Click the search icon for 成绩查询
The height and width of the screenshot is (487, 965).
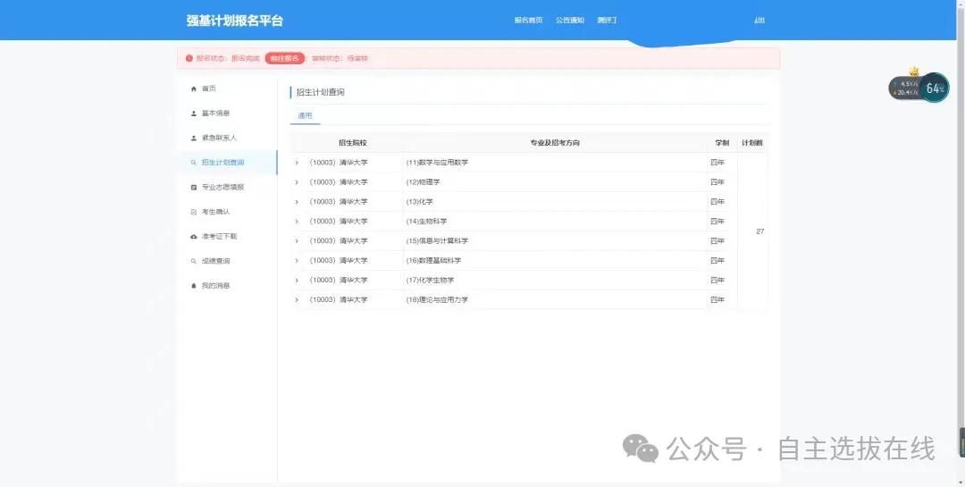tap(194, 261)
